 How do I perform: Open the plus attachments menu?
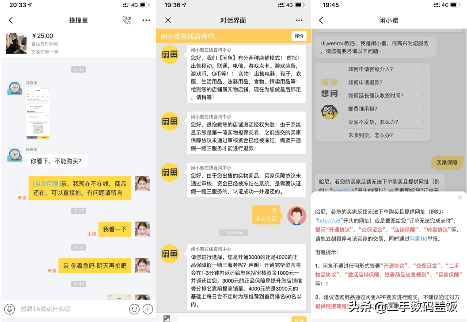pyautogui.click(x=148, y=309)
